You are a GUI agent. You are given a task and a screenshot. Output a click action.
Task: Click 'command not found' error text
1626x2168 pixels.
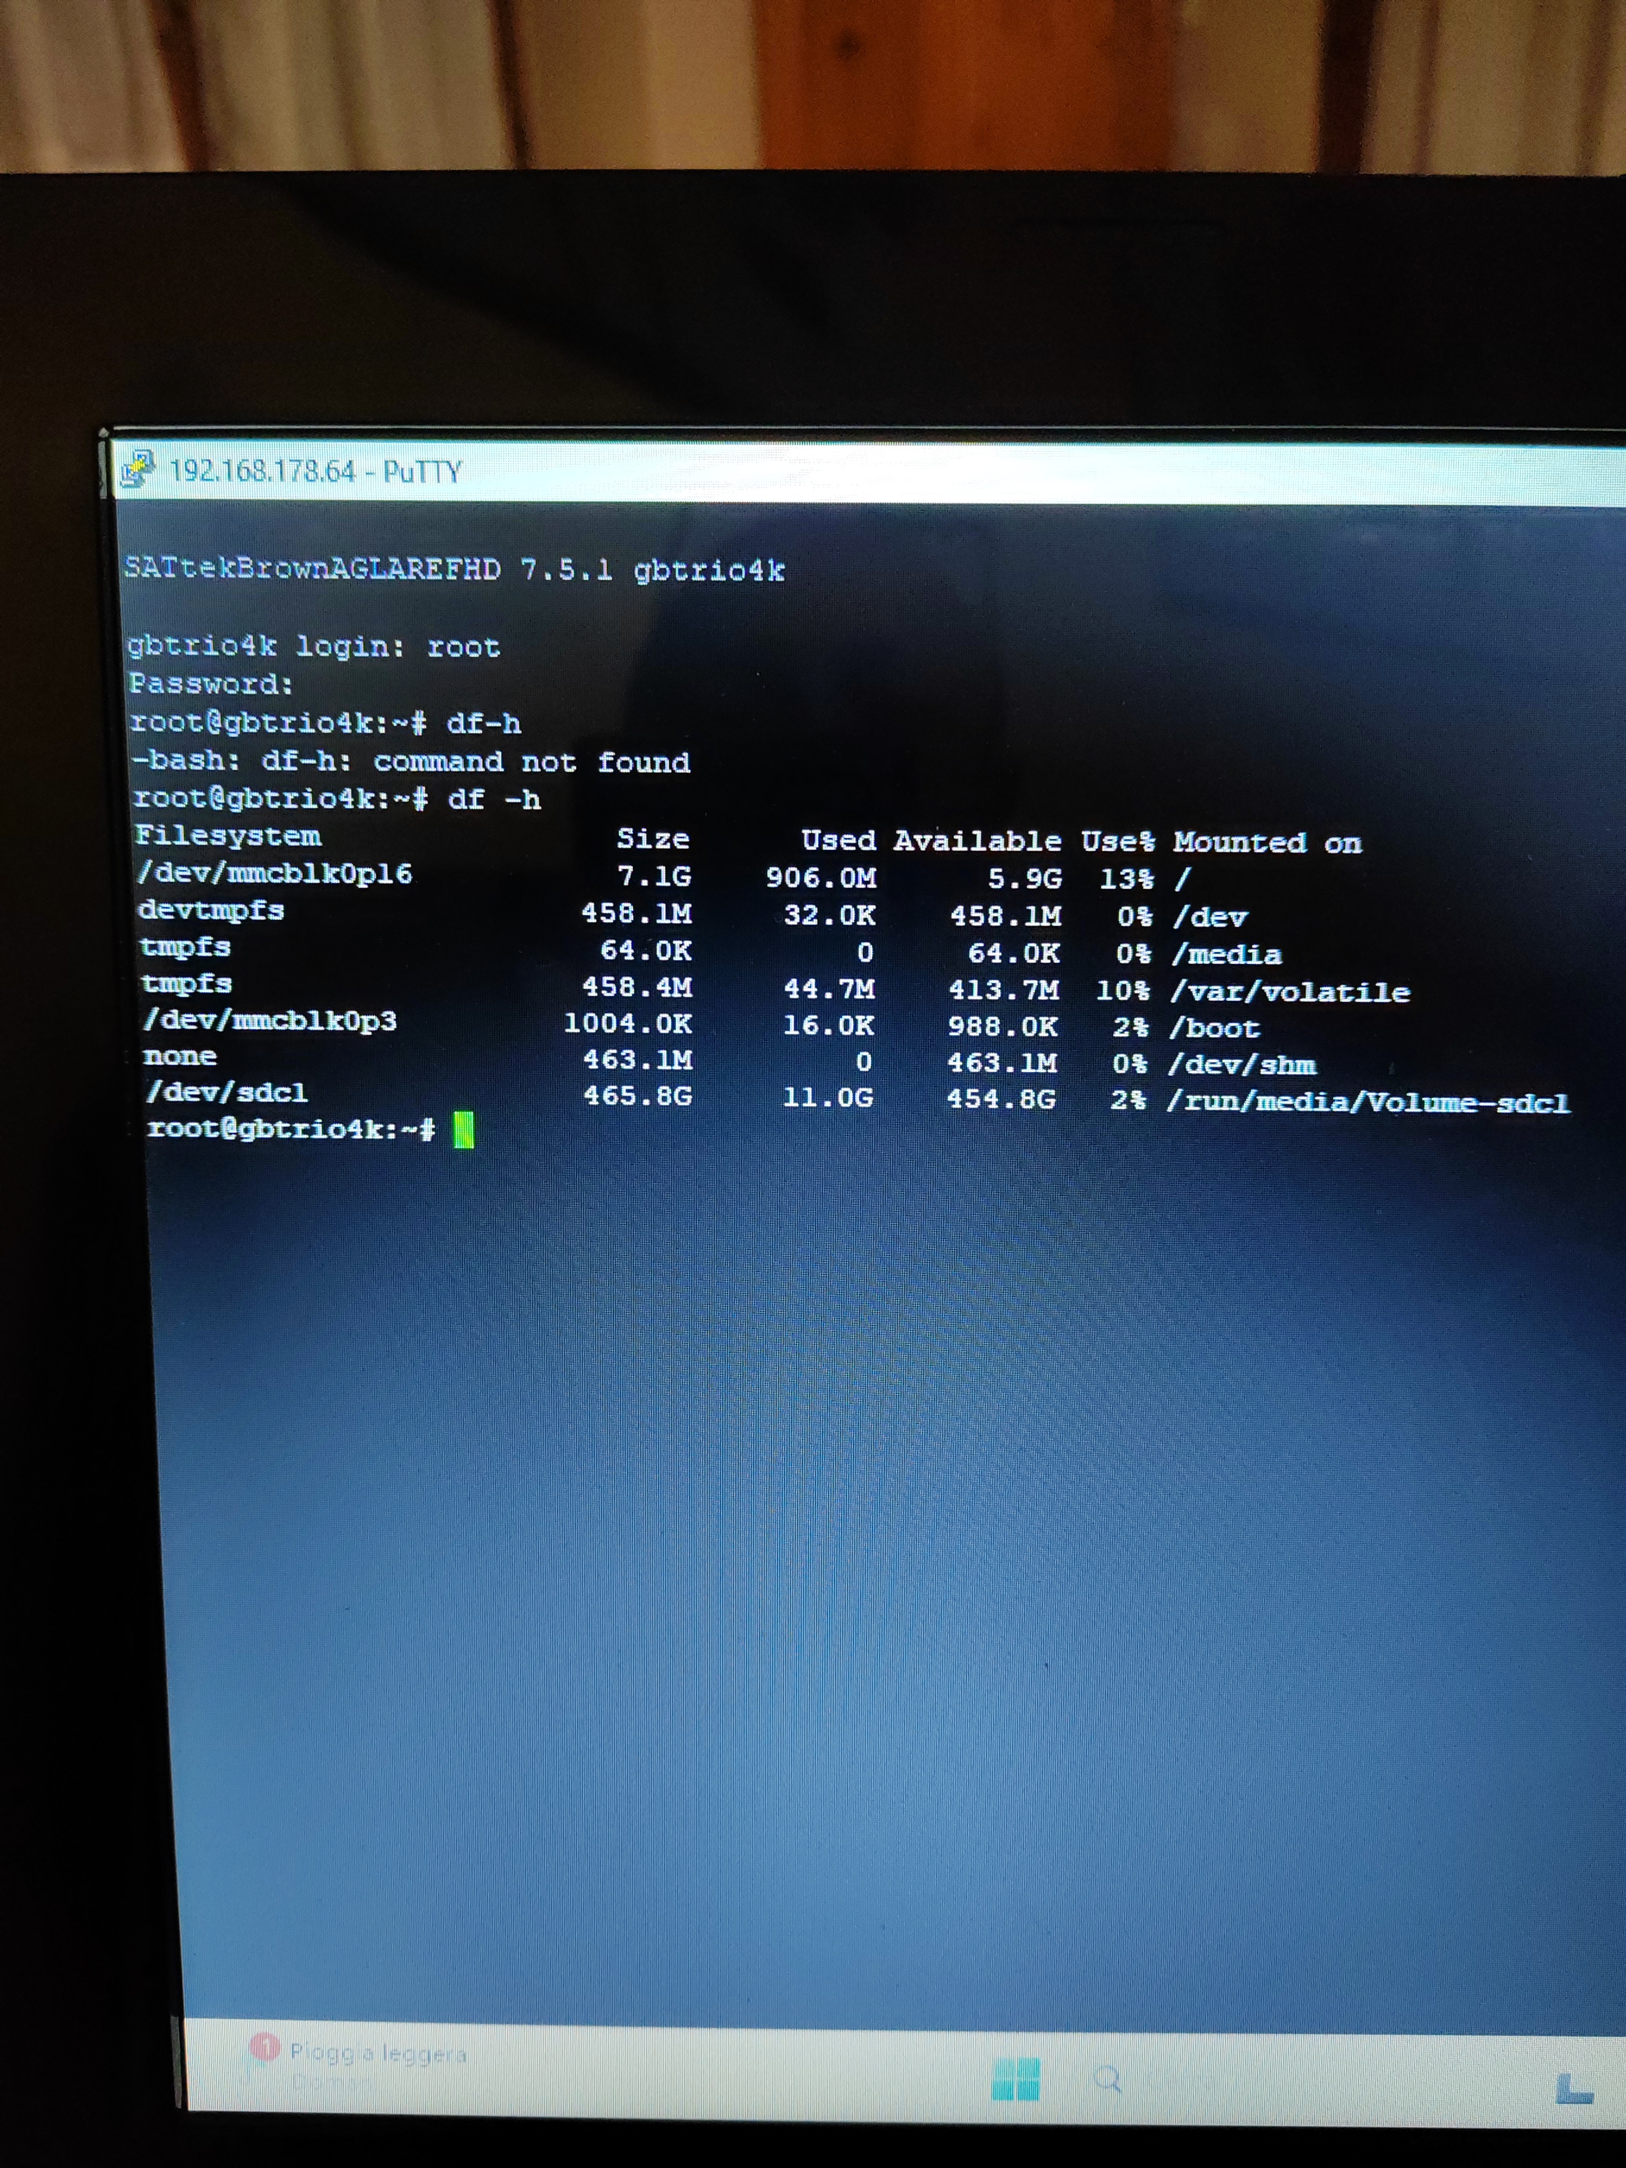pos(531,762)
